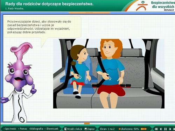
Task: Click the Ukończono 50% progress bar
Action: (x=144, y=129)
